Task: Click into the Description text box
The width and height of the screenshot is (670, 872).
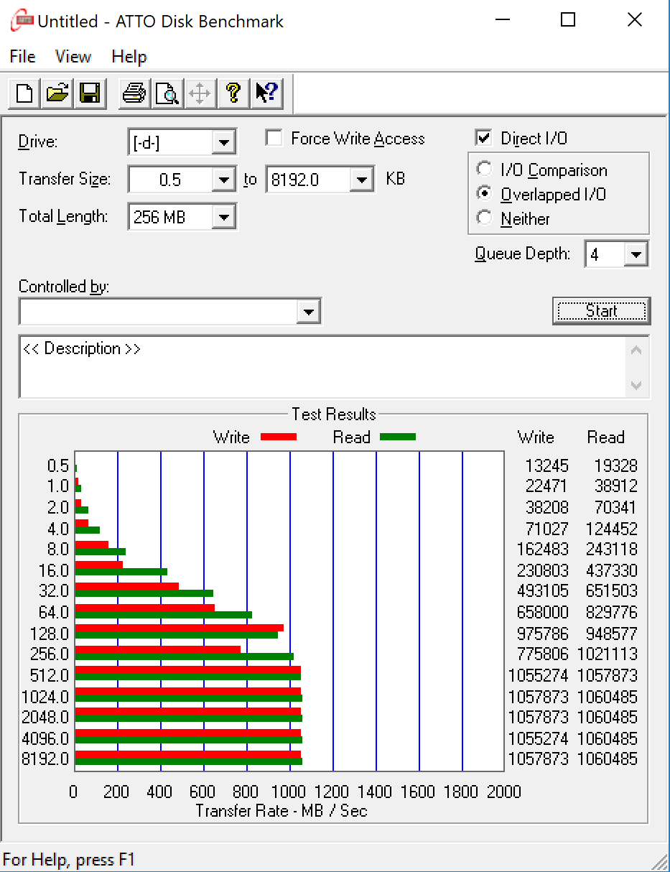Action: [323, 366]
